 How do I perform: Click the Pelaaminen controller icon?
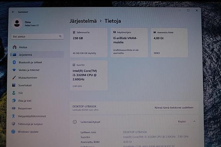(14, 108)
